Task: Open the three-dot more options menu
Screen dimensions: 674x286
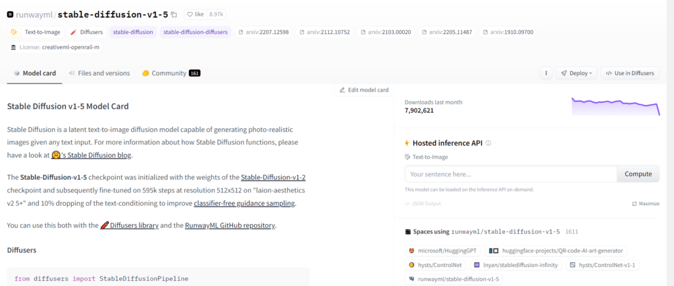Action: pos(546,73)
